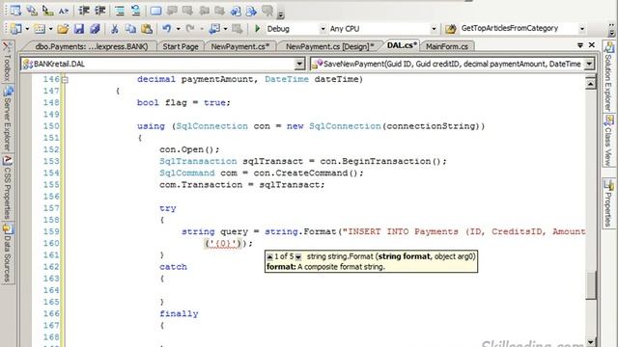Open the New Project dropdown arrow
618x347 pixels.
(27, 29)
